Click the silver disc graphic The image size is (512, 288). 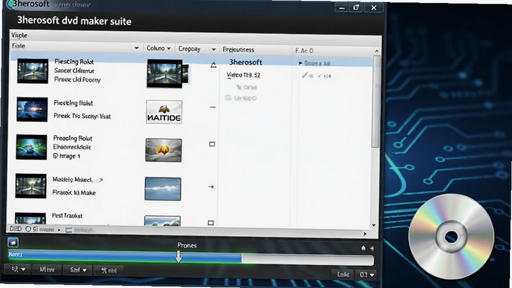451,236
